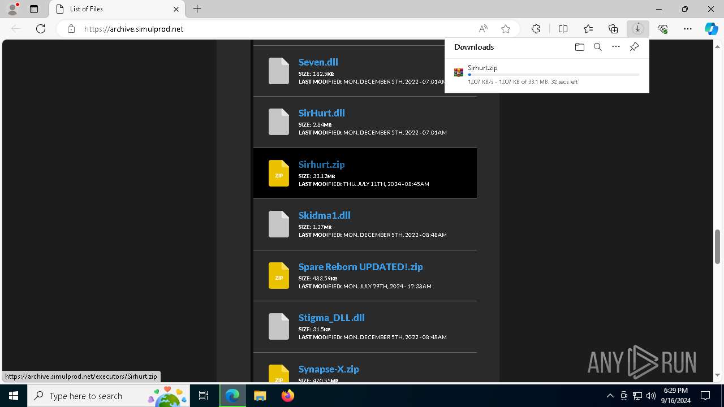This screenshot has height=407, width=724.
Task: Add this page to favorites star
Action: coord(506,29)
